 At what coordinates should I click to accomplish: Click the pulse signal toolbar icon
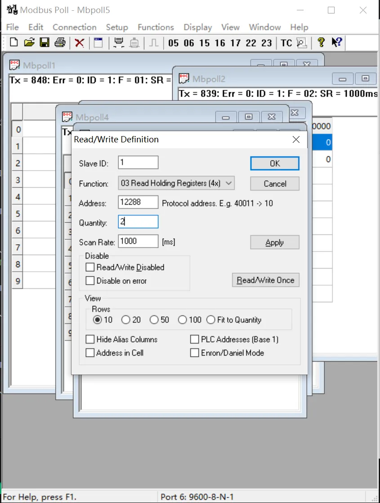(x=154, y=43)
